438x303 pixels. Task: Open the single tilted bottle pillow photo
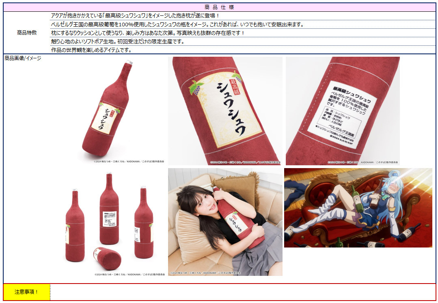110,111
